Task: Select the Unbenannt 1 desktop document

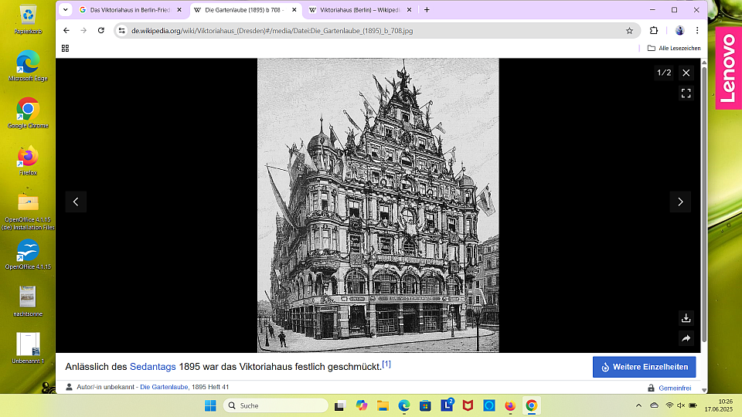Action: click(x=28, y=348)
